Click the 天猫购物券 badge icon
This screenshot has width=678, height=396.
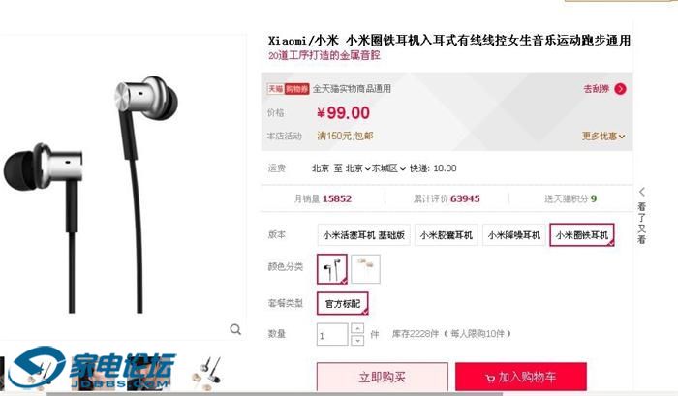288,89
